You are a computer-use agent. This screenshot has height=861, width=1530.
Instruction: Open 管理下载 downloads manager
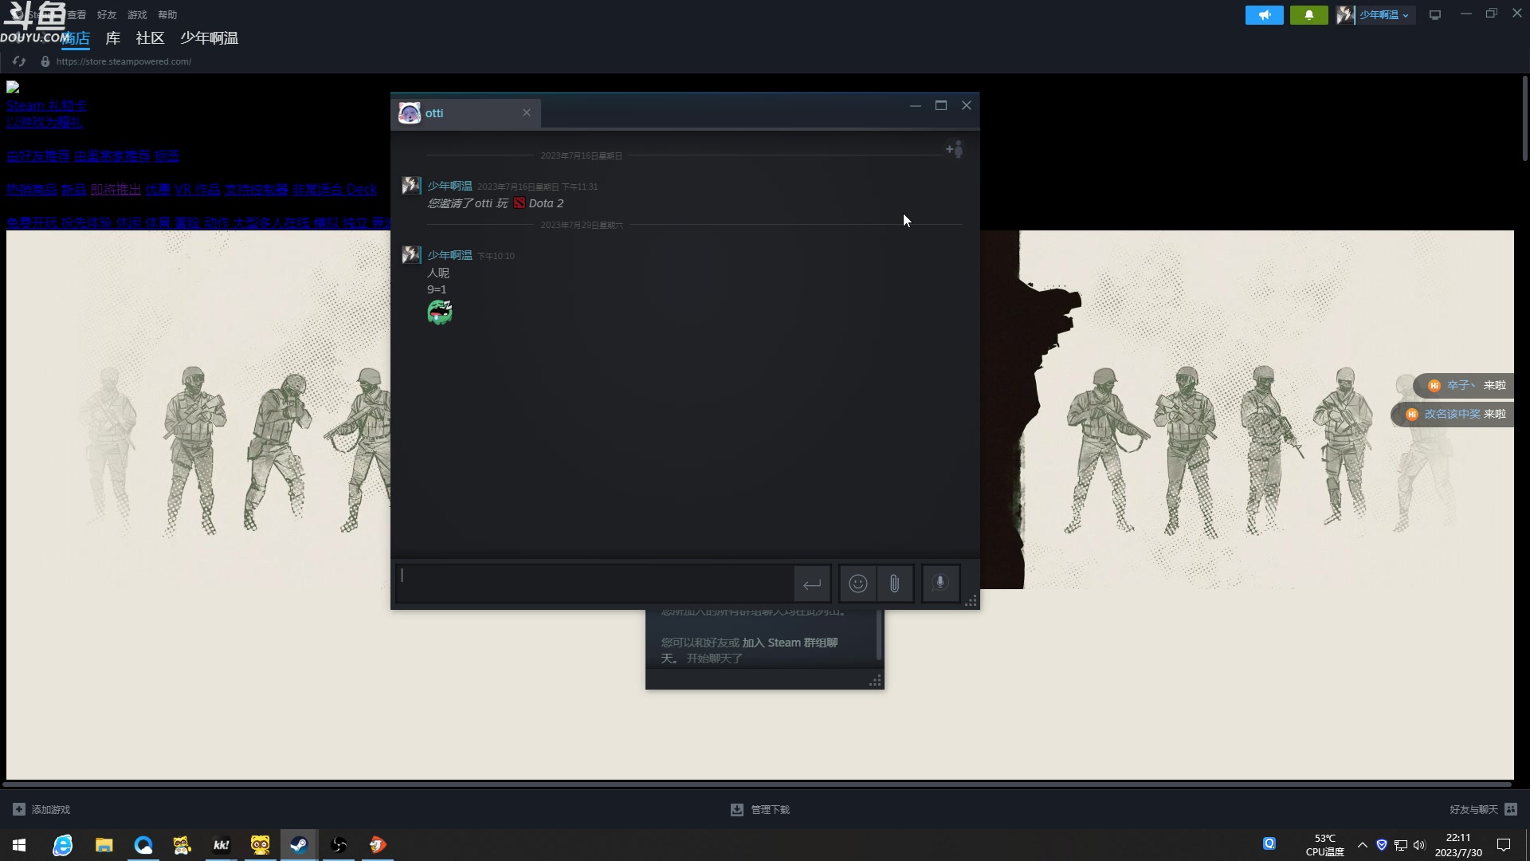(x=760, y=809)
